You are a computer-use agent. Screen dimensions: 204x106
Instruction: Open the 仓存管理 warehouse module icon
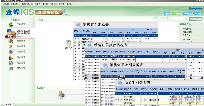click(x=11, y=52)
